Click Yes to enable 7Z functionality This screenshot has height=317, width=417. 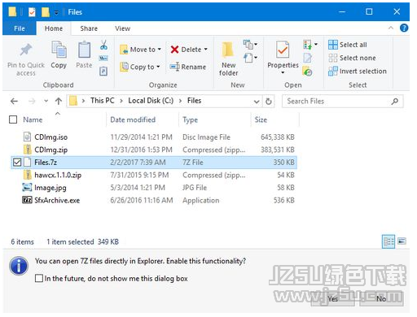tap(333, 298)
